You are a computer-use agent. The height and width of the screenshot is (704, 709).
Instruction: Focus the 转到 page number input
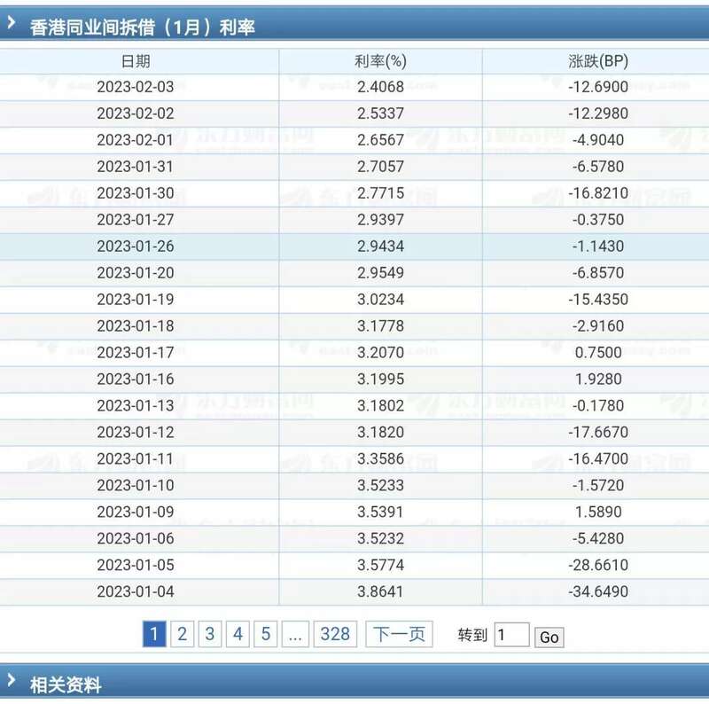[x=510, y=635]
